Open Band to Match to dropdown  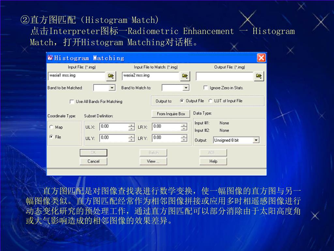186,88
